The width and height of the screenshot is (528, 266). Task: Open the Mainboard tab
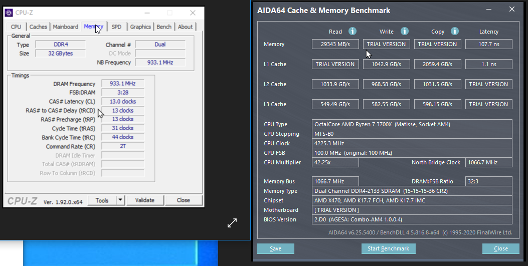65,27
